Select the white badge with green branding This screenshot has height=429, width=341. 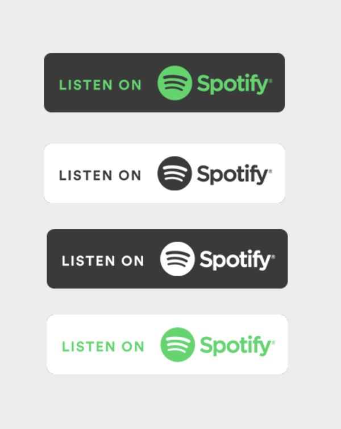tap(167, 344)
